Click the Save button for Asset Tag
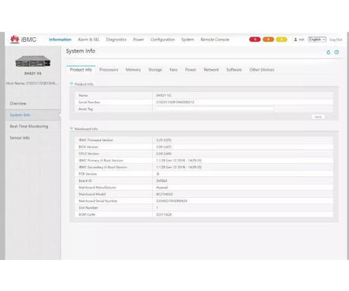 tap(318, 117)
